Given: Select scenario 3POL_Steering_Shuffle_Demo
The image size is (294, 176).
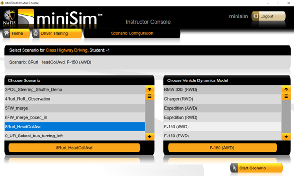Looking at the screenshot, I should click(x=74, y=90).
